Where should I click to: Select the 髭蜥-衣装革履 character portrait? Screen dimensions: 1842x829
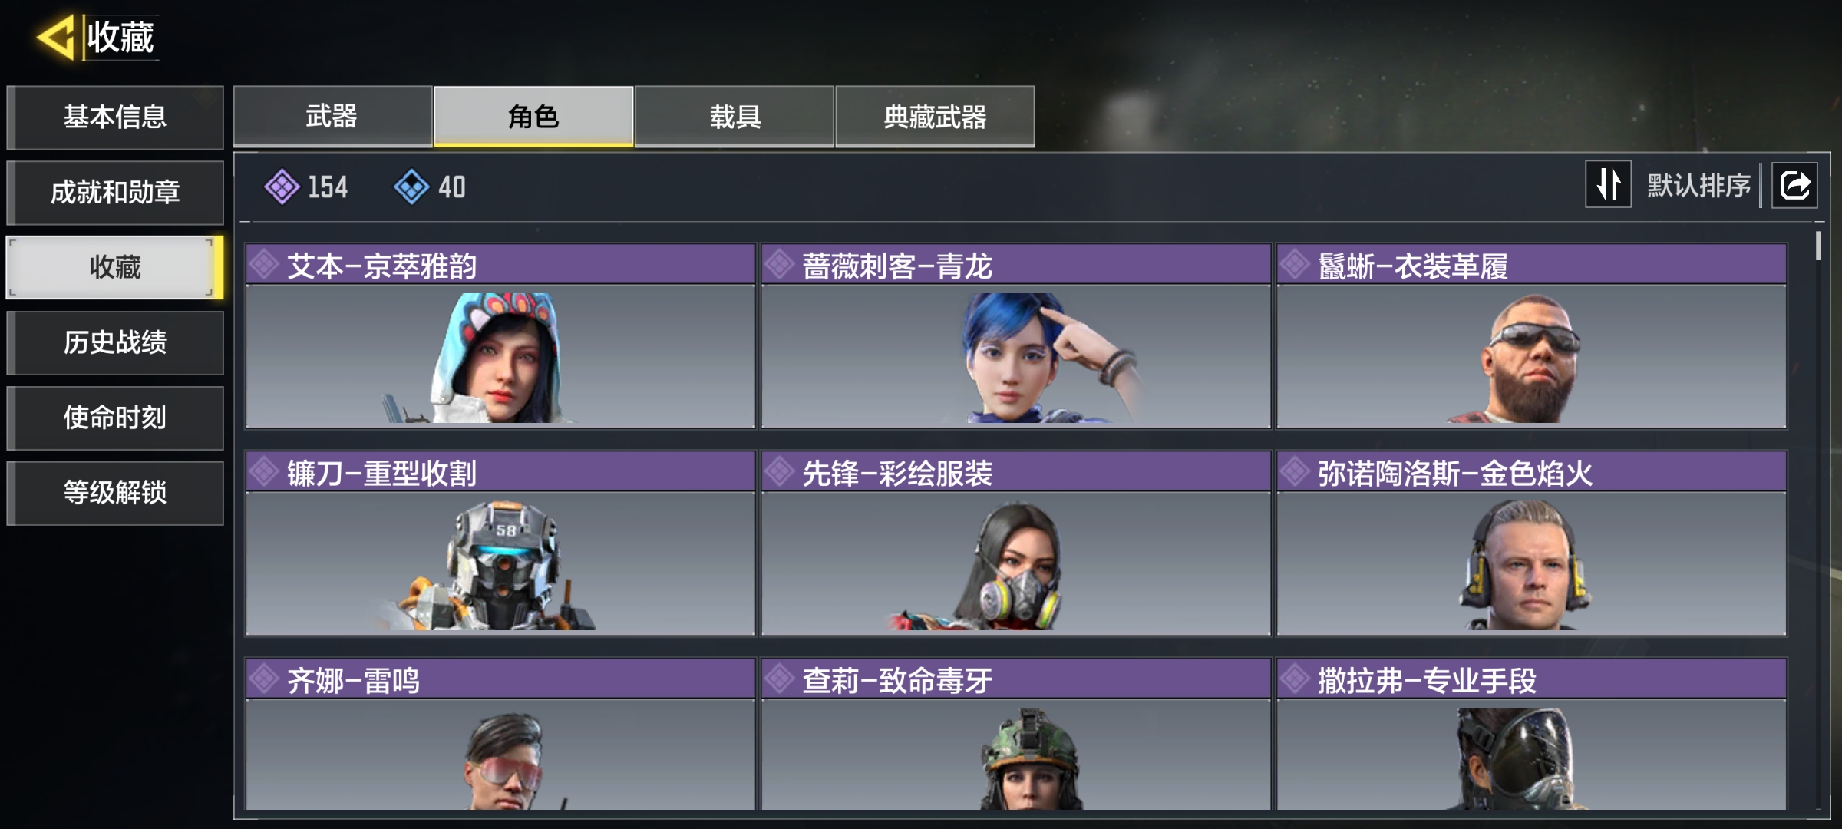pyautogui.click(x=1531, y=356)
